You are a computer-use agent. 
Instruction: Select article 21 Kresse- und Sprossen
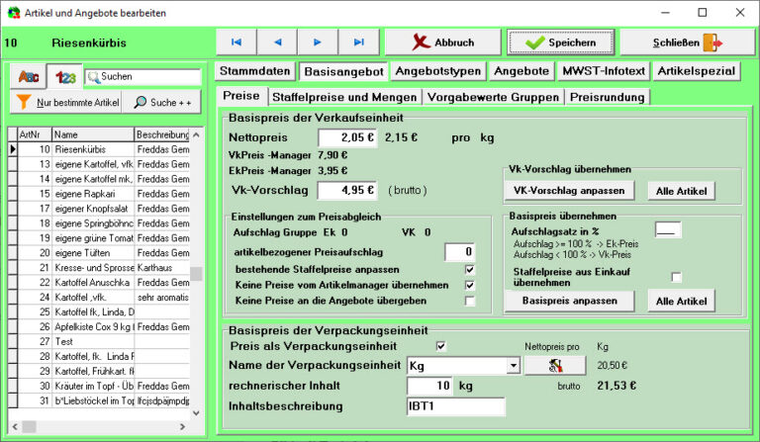[99, 268]
